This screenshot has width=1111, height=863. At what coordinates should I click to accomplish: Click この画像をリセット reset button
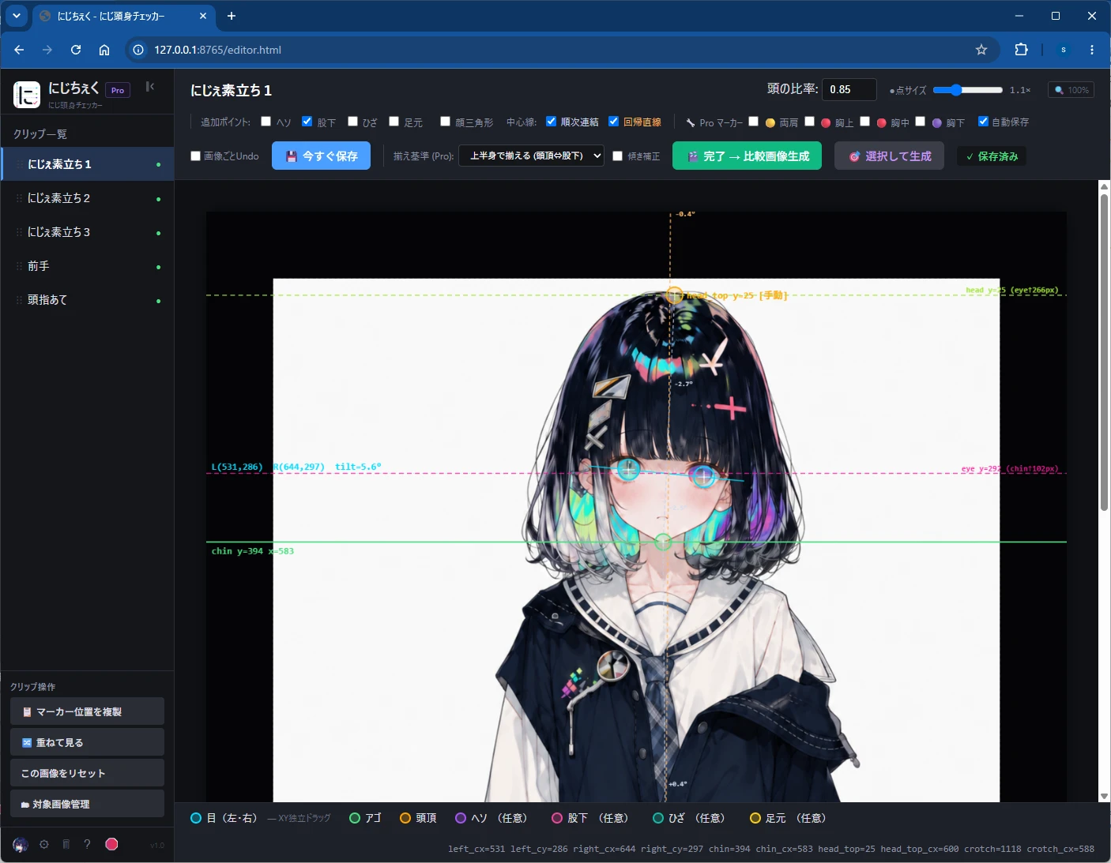pyautogui.click(x=87, y=773)
